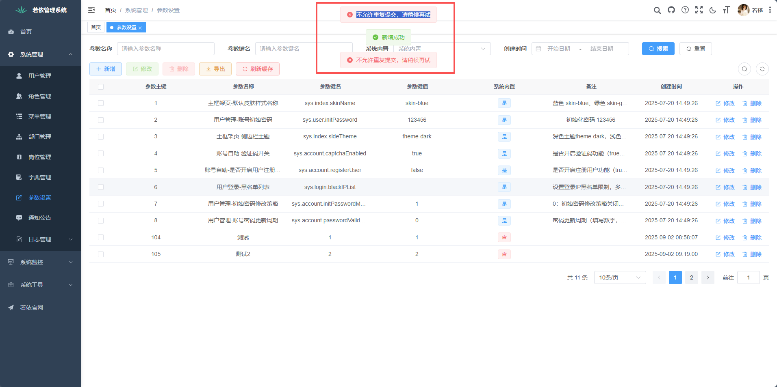
Task: Click the 系统监控 monitor sidebar icon
Action: (x=11, y=262)
